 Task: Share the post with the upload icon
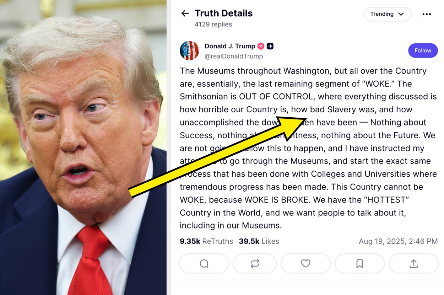[x=413, y=263]
